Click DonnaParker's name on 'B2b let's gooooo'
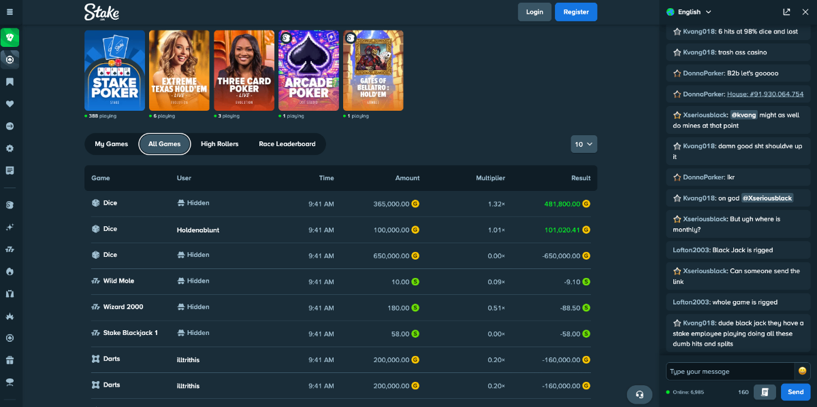This screenshot has width=817, height=407. (704, 73)
